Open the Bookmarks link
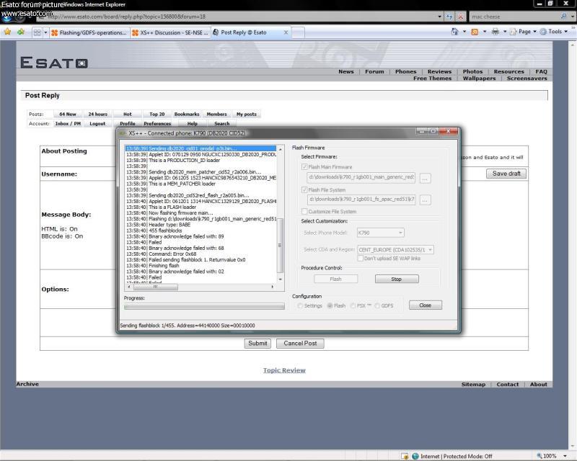This screenshot has height=461, width=577. coord(187,115)
